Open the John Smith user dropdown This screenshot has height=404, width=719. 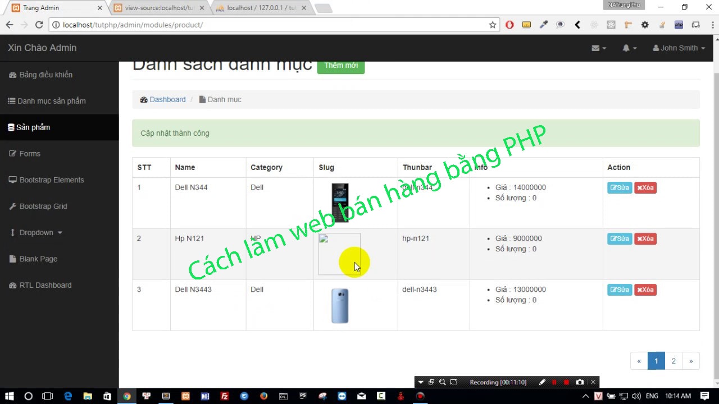679,48
